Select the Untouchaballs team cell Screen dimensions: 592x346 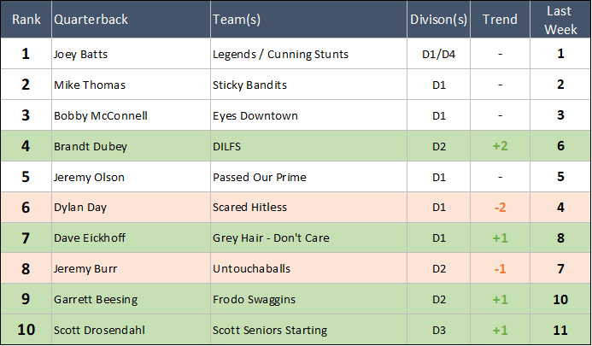251,269
